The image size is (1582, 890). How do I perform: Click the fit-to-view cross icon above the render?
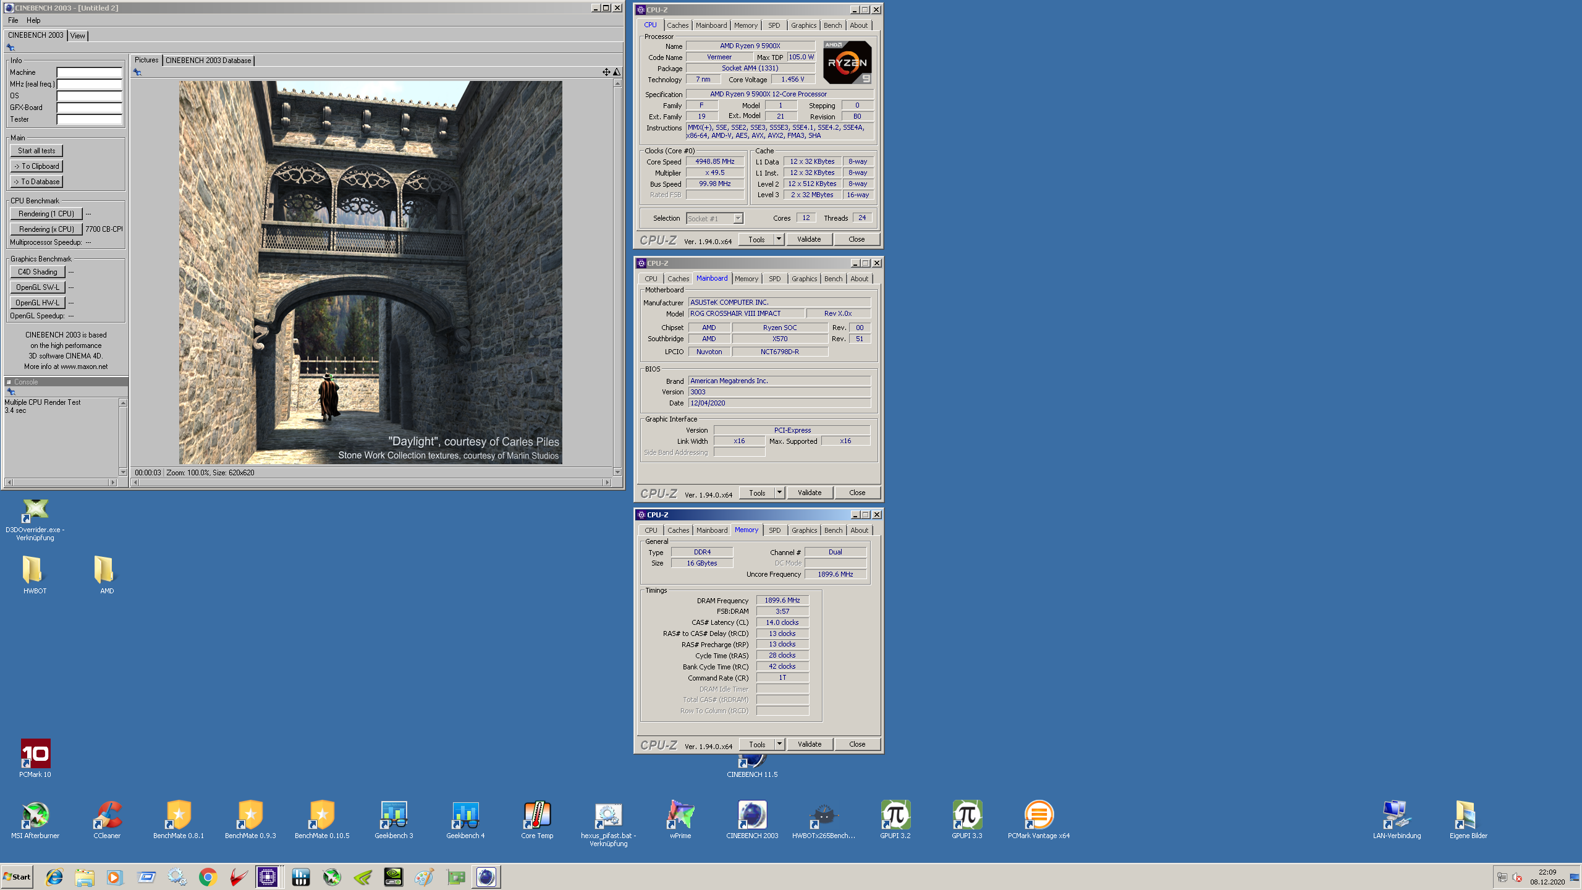(x=606, y=72)
